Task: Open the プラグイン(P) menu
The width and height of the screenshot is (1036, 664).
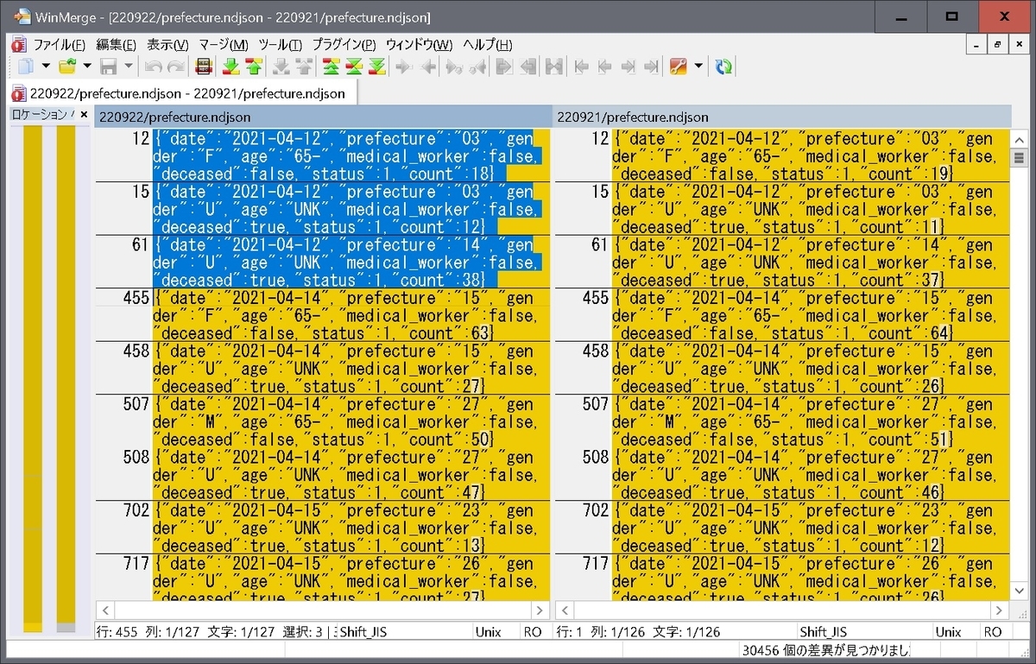Action: tap(344, 45)
